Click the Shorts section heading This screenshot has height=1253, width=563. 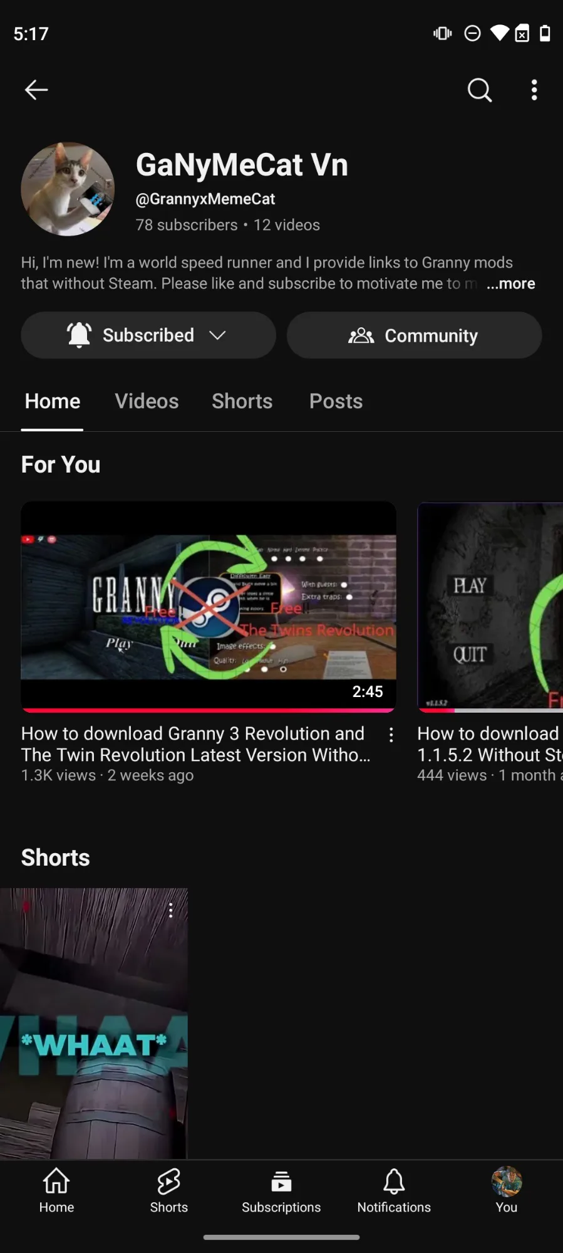click(56, 857)
